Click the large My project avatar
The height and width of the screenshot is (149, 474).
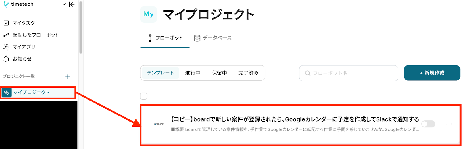pos(148,14)
